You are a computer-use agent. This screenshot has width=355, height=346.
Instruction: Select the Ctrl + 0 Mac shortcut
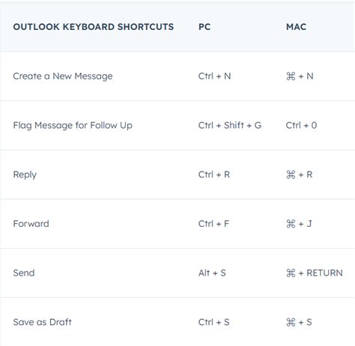[x=301, y=125]
